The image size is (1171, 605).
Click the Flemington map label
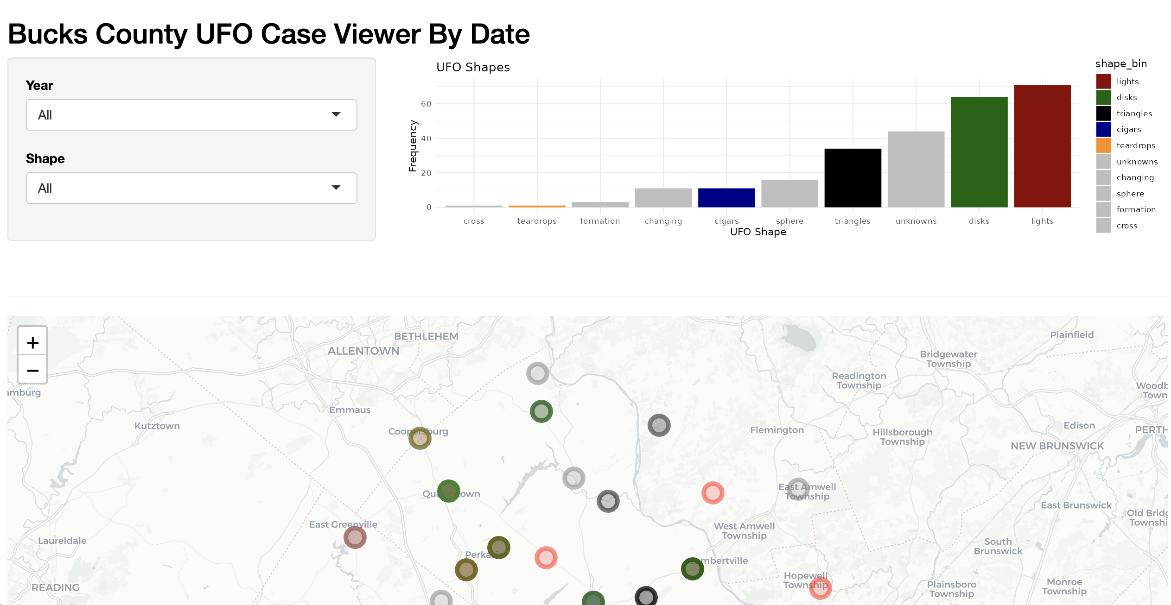[x=777, y=430]
